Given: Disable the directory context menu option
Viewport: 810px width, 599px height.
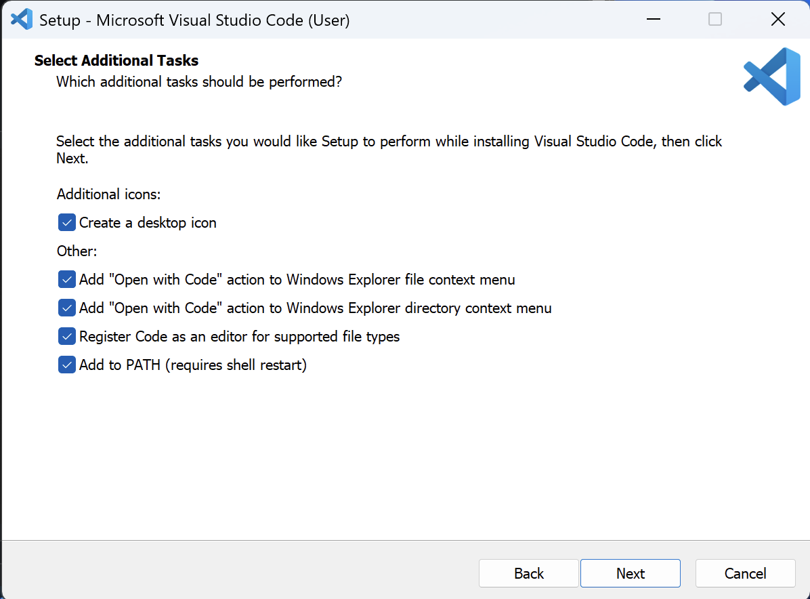Looking at the screenshot, I should tap(66, 308).
